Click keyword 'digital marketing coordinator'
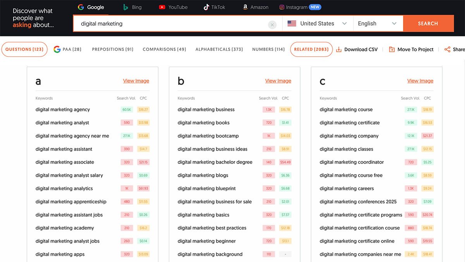Viewport: 465px width, 262px height. 352,162
